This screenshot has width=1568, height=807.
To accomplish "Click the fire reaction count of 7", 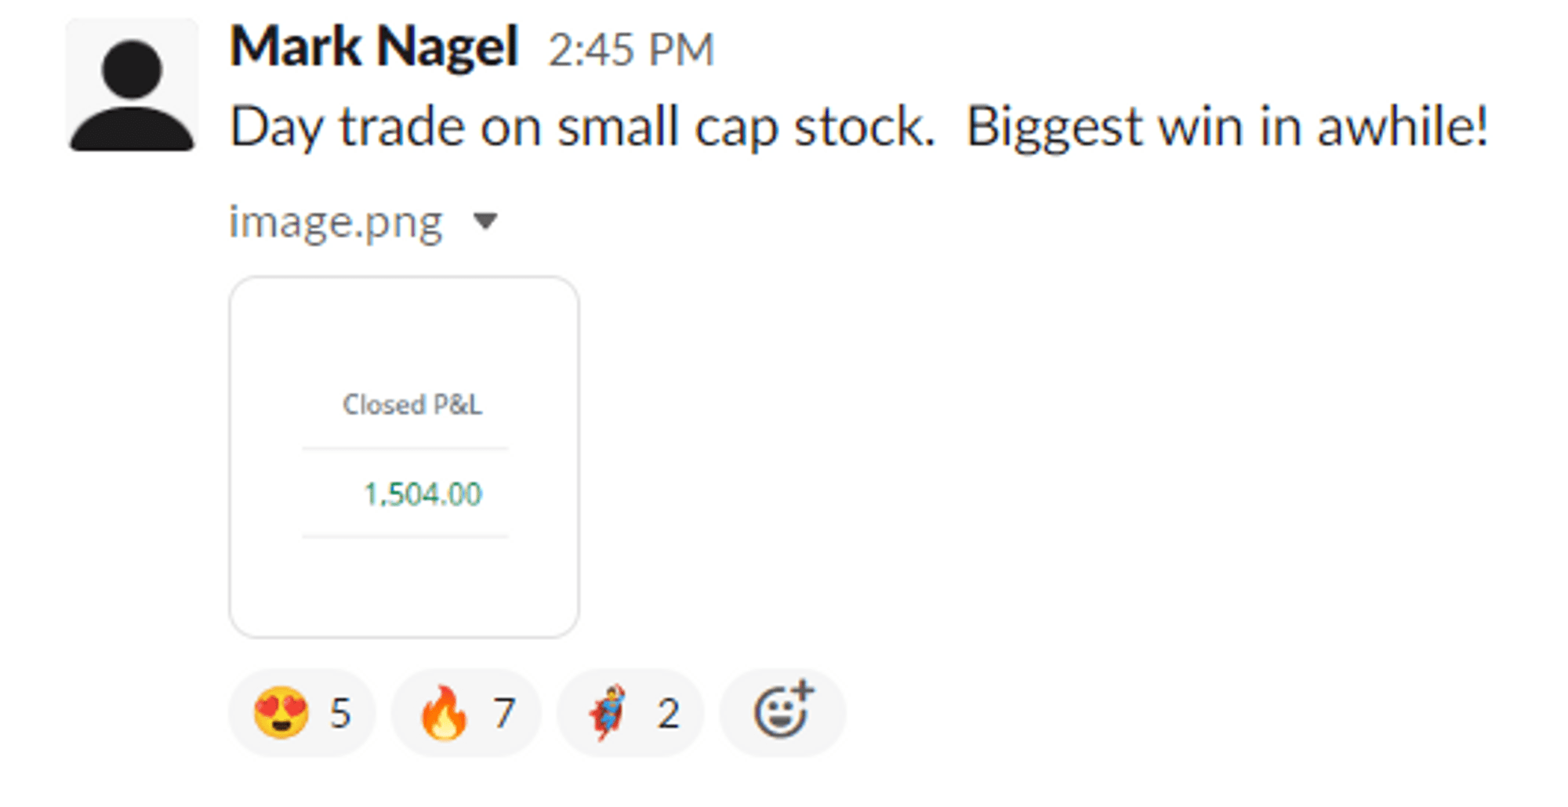I will [x=504, y=714].
